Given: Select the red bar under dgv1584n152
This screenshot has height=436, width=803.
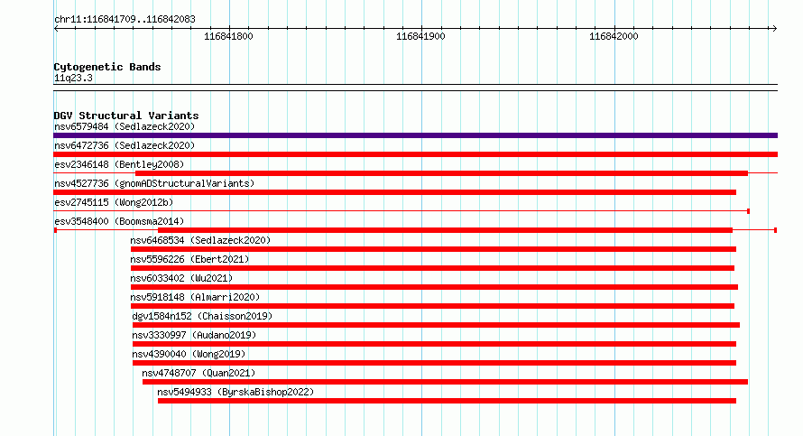Looking at the screenshot, I should point(436,325).
